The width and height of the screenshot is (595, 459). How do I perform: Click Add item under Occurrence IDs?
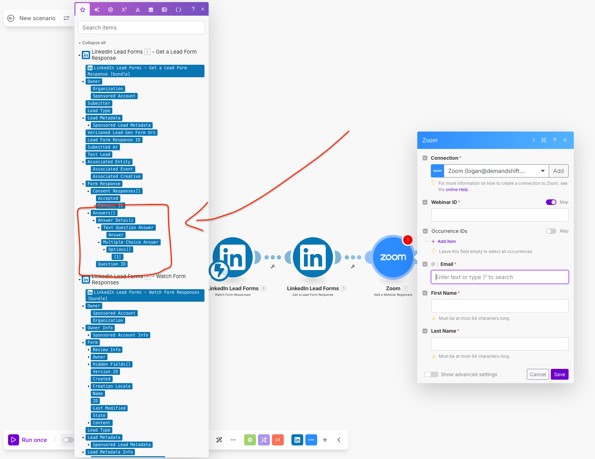(444, 242)
